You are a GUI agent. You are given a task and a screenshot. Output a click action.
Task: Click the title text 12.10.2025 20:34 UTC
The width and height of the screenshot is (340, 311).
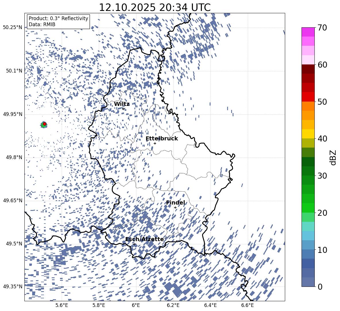pos(154,7)
